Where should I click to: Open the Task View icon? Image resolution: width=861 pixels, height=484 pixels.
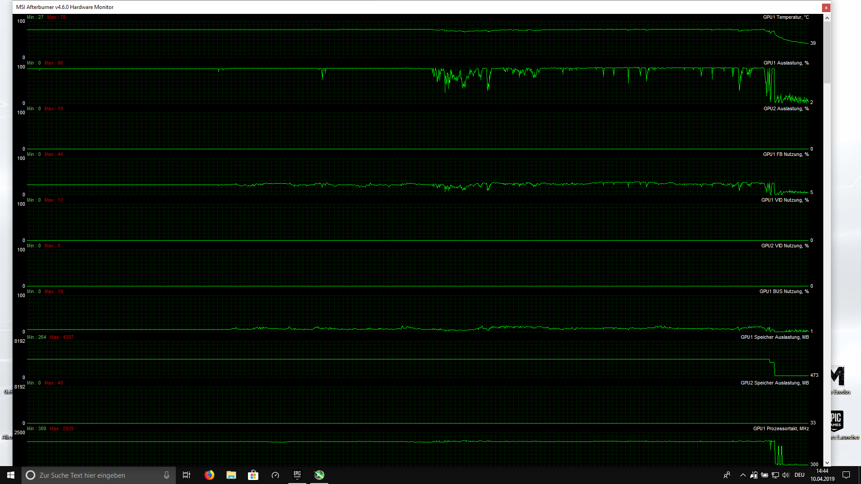pos(187,475)
